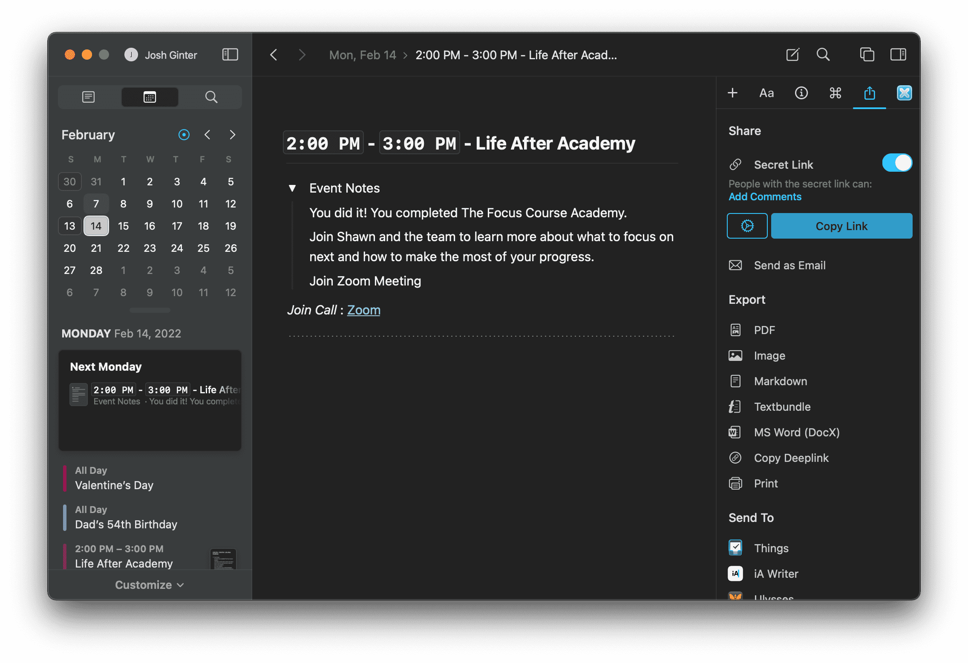Screen dimensions: 968x663
Task: Click the Copy Link button
Action: click(x=841, y=226)
